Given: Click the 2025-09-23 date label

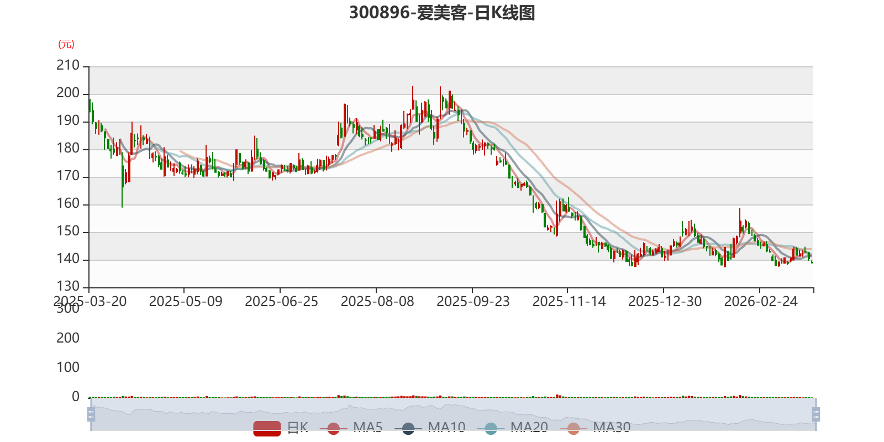Looking at the screenshot, I should tap(473, 302).
